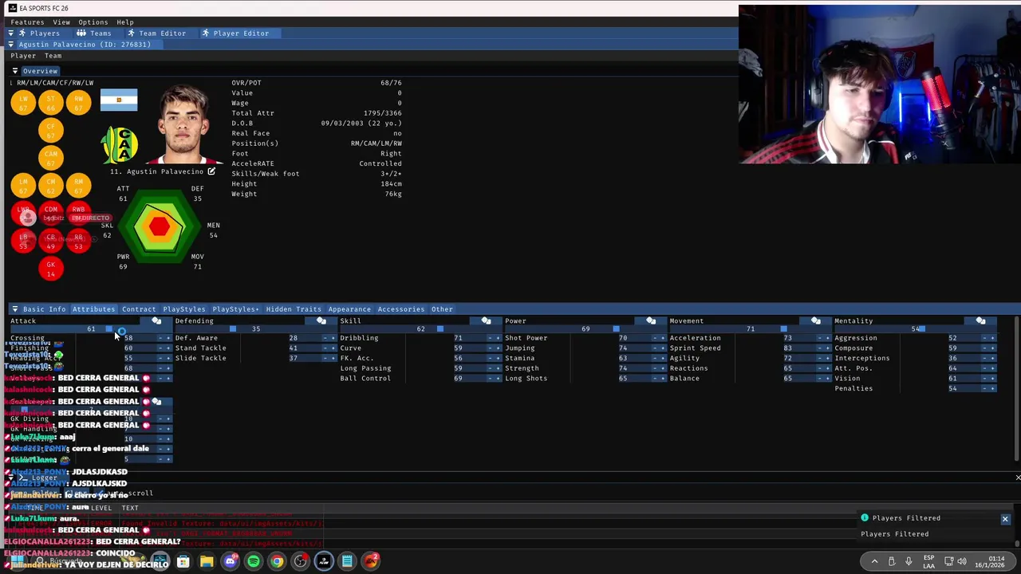Adjust the Defending overall slider
The image size is (1021, 574).
point(256,329)
